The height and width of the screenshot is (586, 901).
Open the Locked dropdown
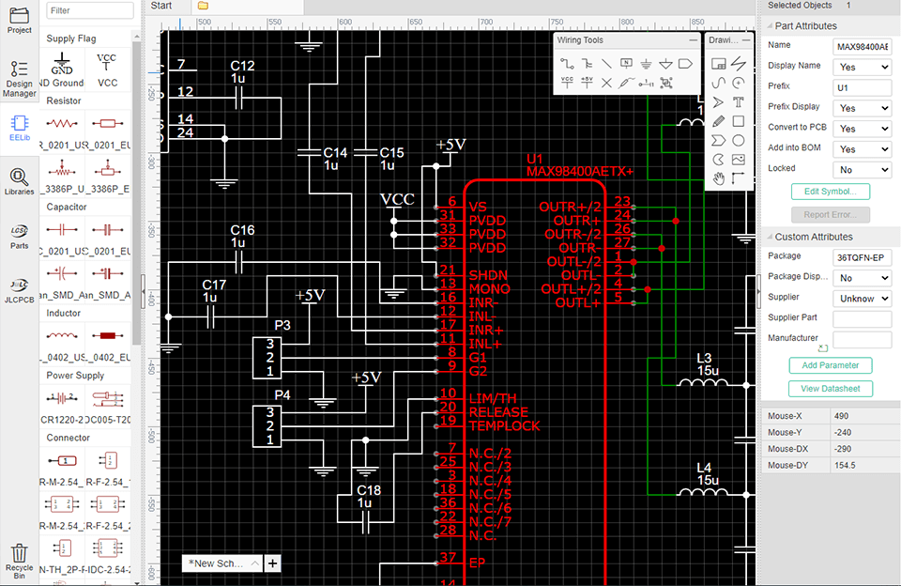(862, 170)
